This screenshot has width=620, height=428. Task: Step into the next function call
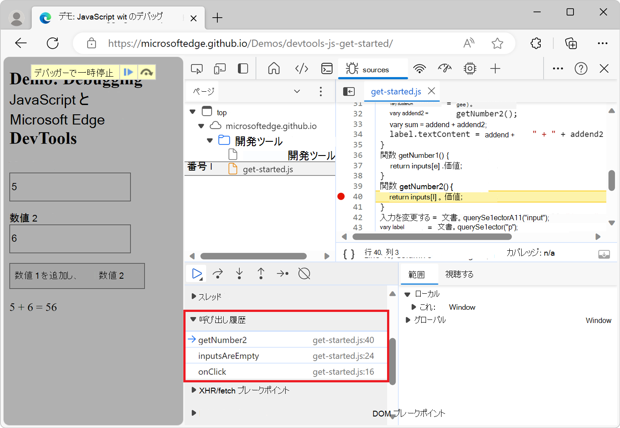coord(239,273)
